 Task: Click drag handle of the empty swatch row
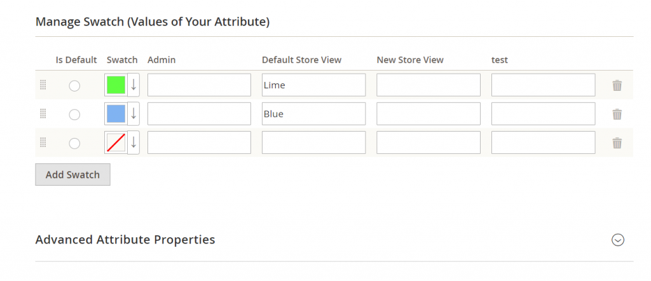[43, 143]
